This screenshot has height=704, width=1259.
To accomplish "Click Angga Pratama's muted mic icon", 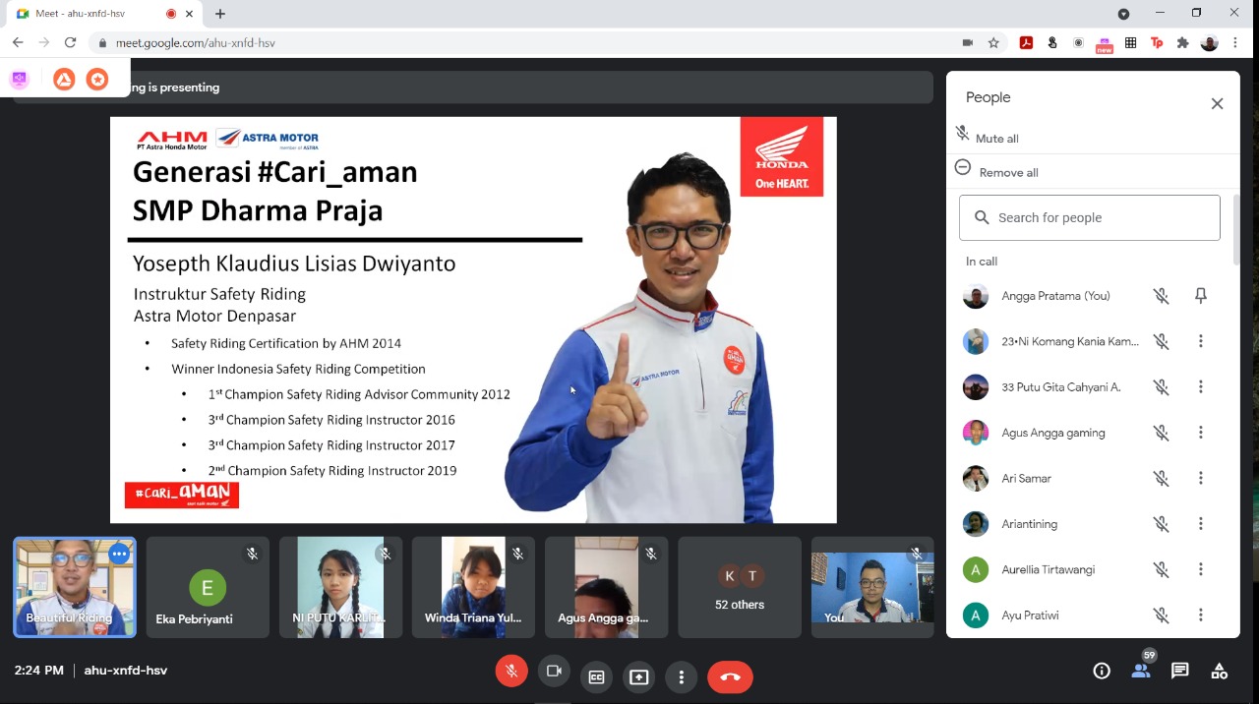I will point(1162,296).
